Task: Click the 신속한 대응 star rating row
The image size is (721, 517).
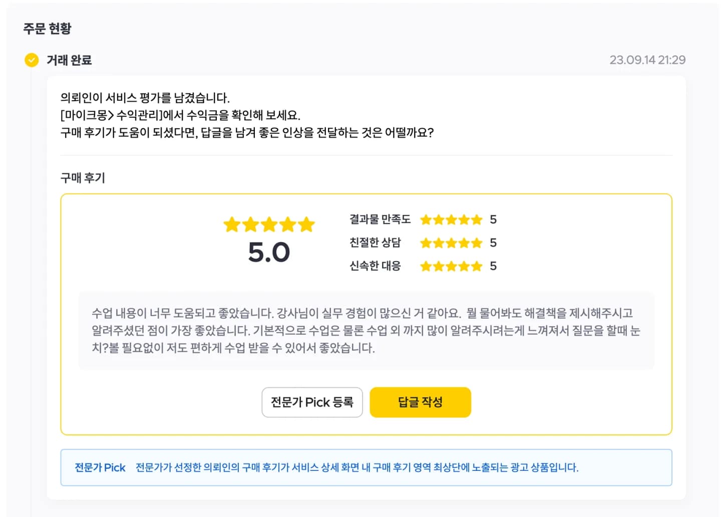Action: click(x=423, y=266)
